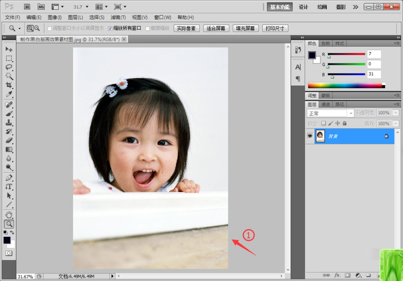The image size is (403, 281).
Task: Click the 背景 layer thumbnail
Action: 320,136
